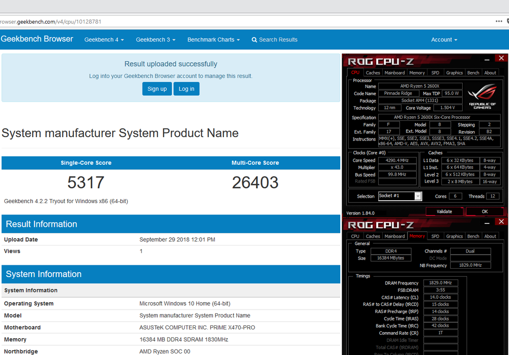Select Mainboard tab in lower CPU-Z window
Image resolution: width=509 pixels, height=355 pixels.
395,237
